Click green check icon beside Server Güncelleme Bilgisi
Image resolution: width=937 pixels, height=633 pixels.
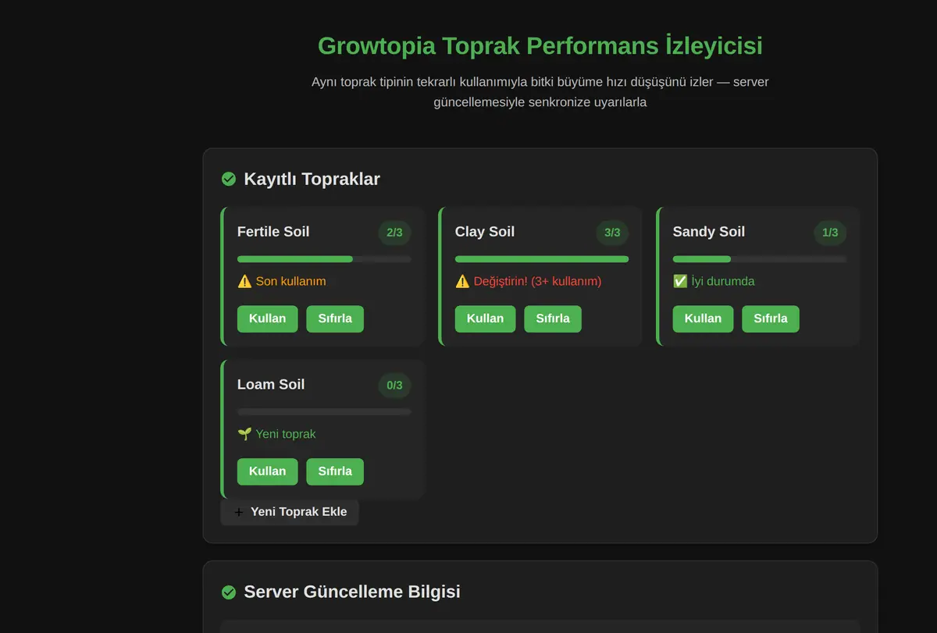(229, 592)
